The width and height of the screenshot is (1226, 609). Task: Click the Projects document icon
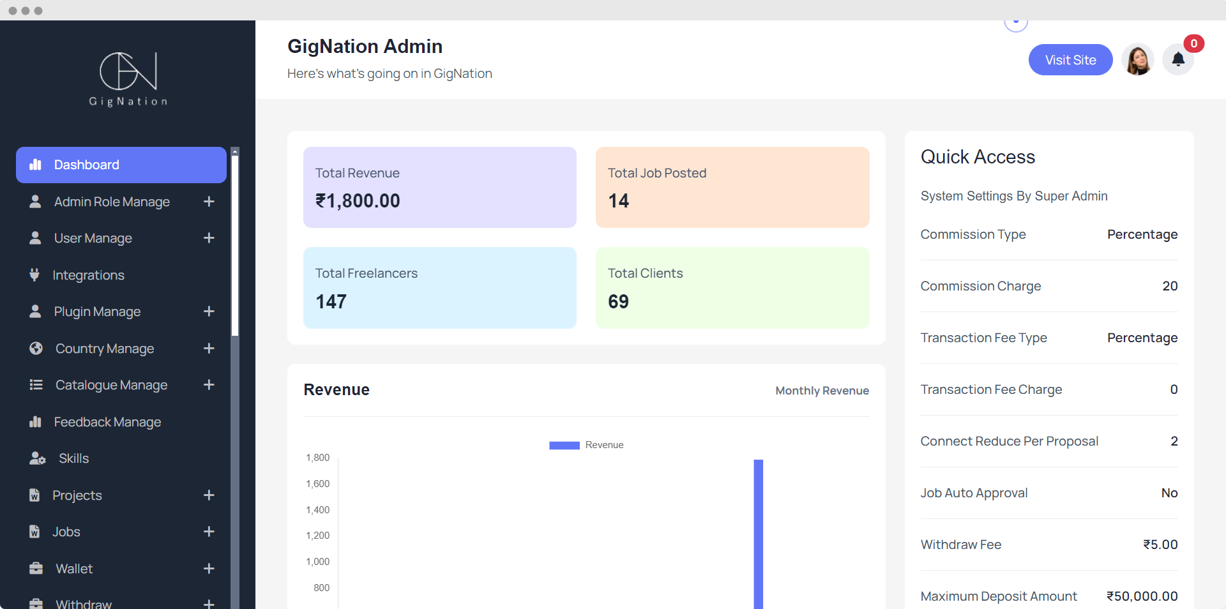coord(34,495)
